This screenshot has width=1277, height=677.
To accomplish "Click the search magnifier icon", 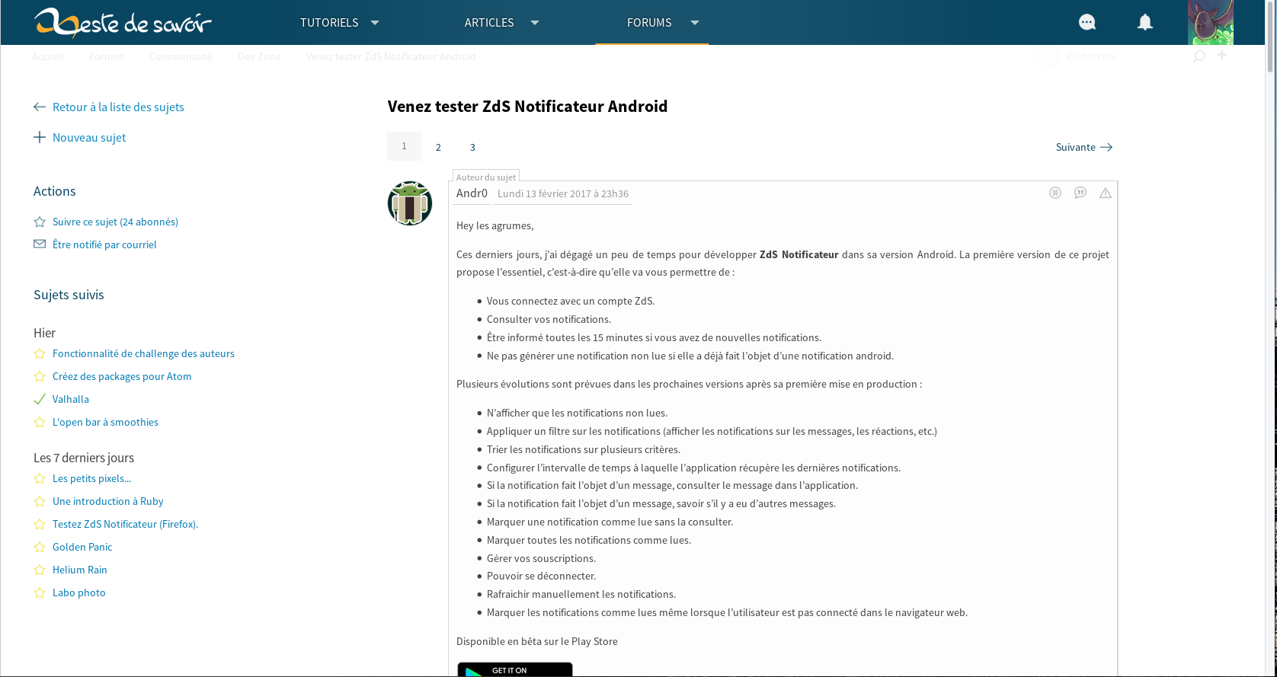I will 1199,56.
